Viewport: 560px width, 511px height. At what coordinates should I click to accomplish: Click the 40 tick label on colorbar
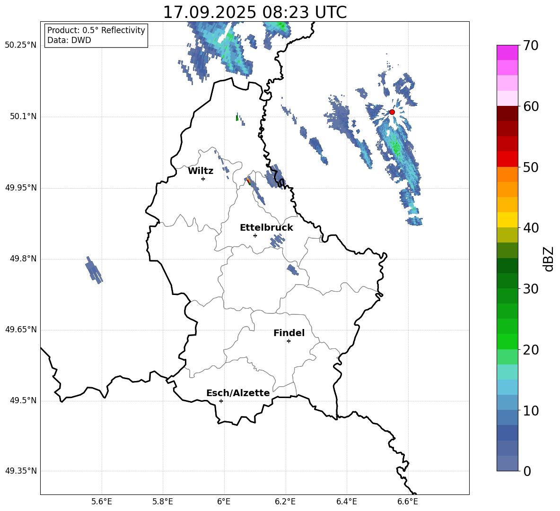(x=530, y=228)
